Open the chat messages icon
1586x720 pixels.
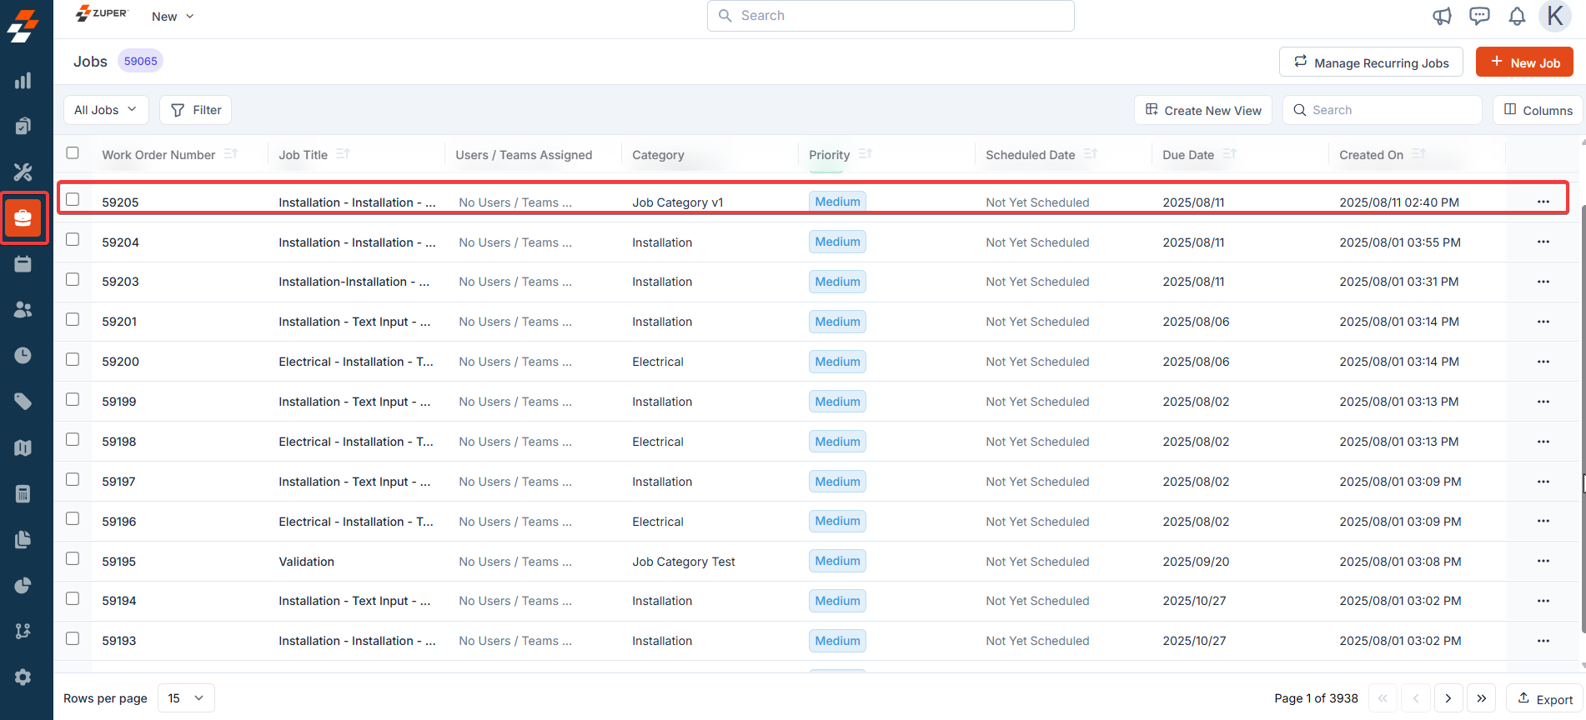(x=1479, y=16)
